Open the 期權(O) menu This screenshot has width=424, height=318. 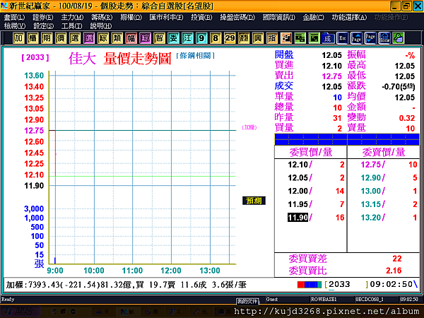(131, 17)
